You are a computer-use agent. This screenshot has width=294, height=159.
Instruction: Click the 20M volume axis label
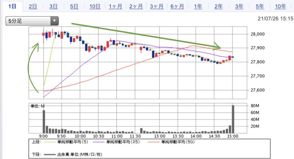point(255,126)
